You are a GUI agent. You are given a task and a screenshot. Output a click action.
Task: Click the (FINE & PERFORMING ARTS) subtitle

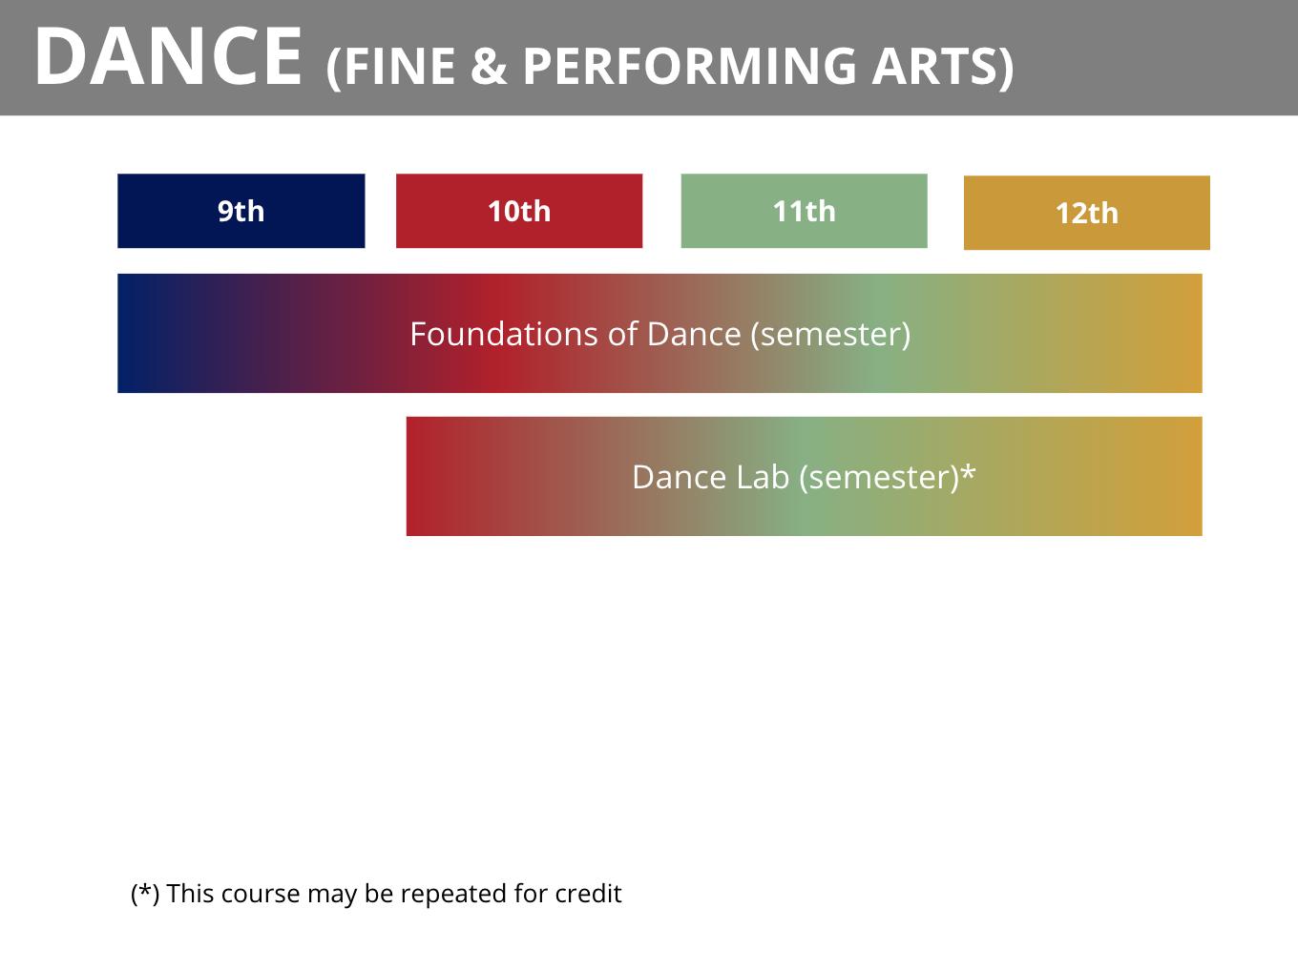coord(670,66)
